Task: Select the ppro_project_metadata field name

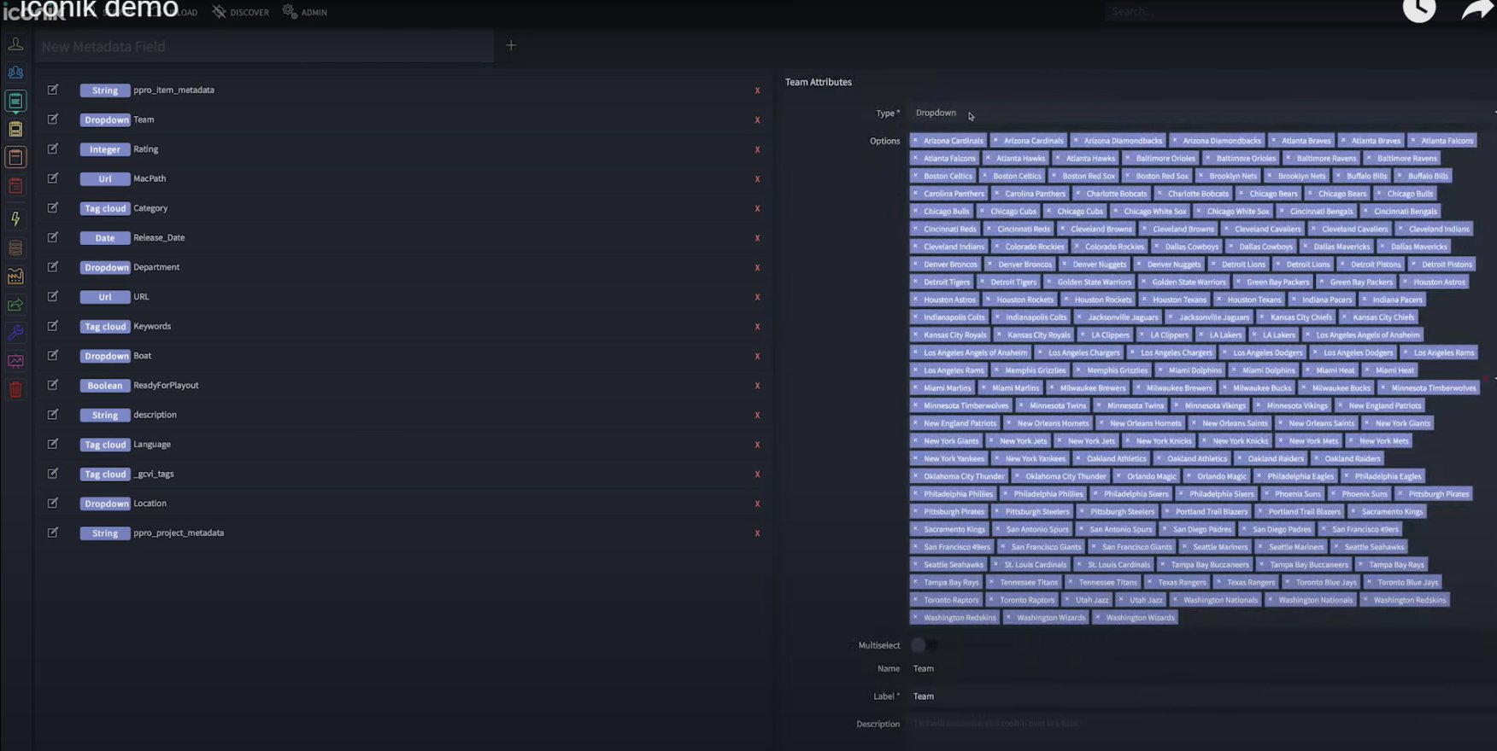Action: 179,533
